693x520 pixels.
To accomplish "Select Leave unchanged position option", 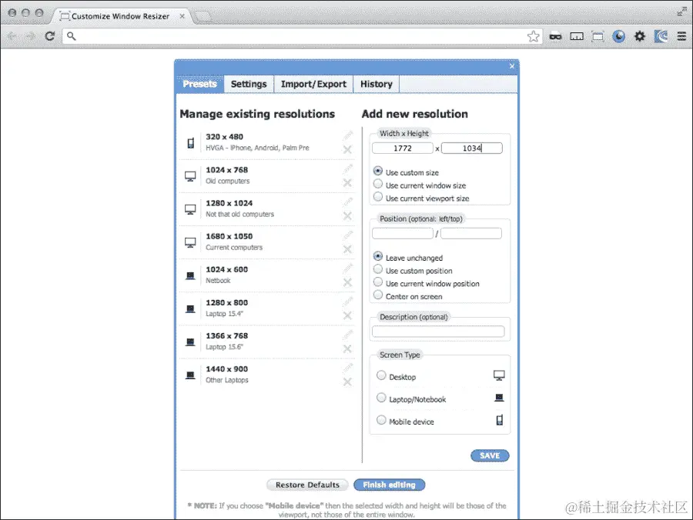I will click(x=378, y=256).
